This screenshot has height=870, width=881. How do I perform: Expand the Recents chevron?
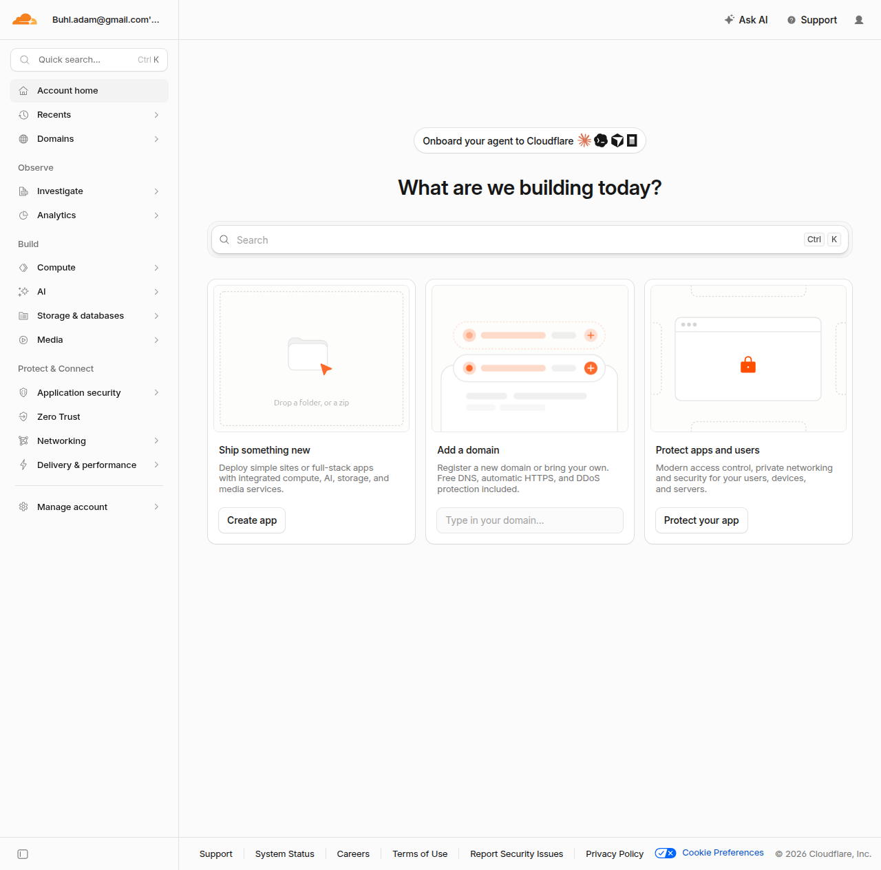(x=156, y=115)
